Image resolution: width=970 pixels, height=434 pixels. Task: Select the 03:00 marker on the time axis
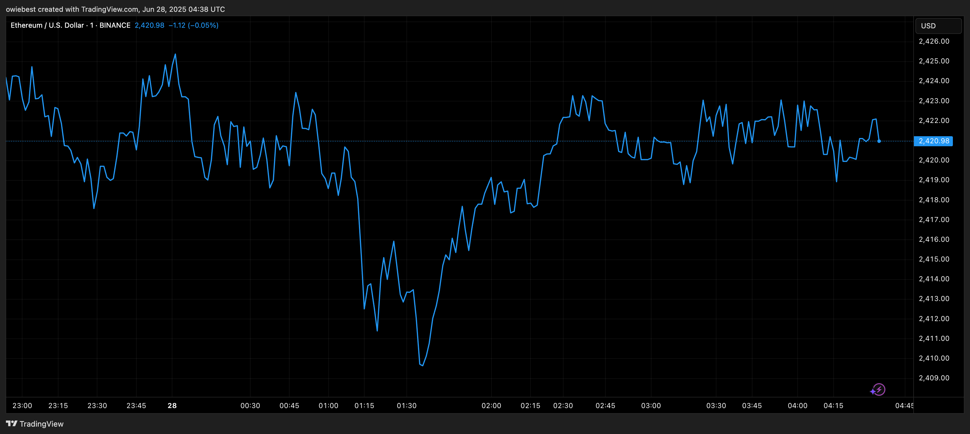pos(651,405)
